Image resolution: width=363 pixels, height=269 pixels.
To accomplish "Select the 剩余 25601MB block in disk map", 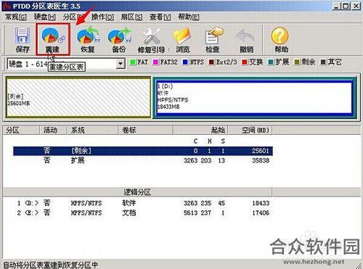I will [x=78, y=97].
